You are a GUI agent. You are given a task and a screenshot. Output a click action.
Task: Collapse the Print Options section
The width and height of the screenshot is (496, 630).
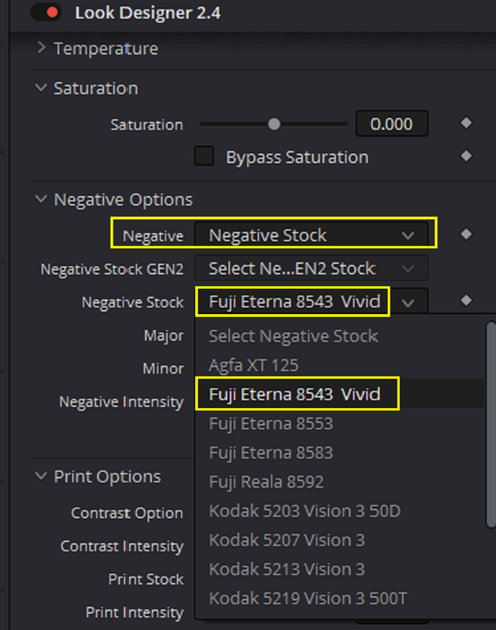click(41, 476)
